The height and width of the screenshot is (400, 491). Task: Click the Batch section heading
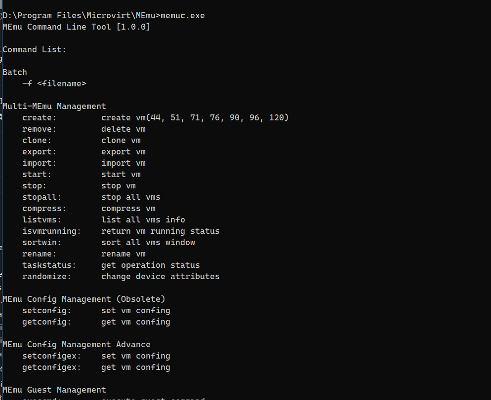(15, 72)
